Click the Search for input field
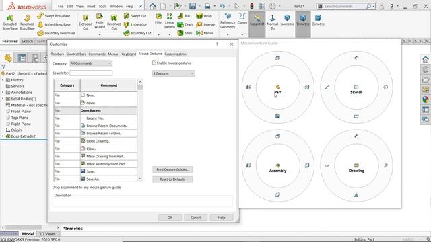This screenshot has height=242, width=431. pyautogui.click(x=91, y=73)
